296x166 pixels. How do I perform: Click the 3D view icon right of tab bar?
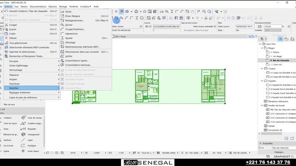coord(251,36)
